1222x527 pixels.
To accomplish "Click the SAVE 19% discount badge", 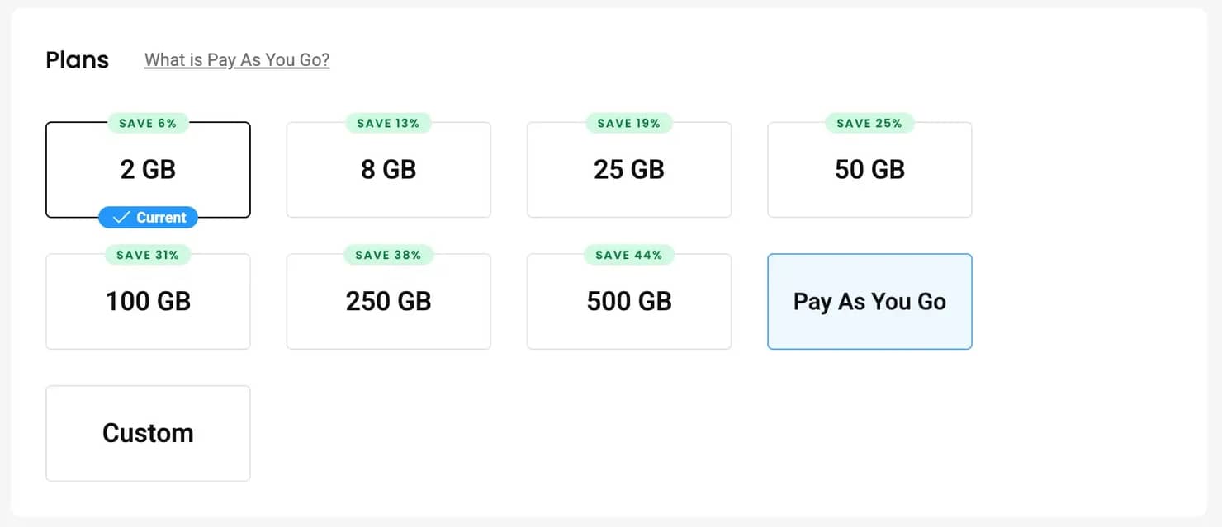I will 628,124.
